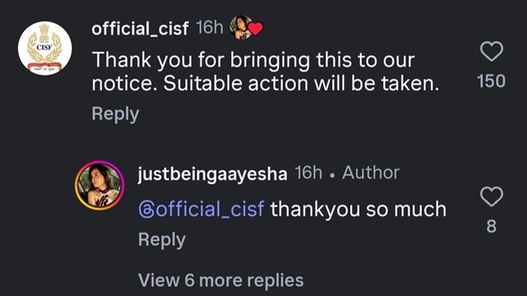Viewport: 527px width, 296px height.
Task: Select the 'Suitable action will be taken' comment text
Action: [x=266, y=84]
